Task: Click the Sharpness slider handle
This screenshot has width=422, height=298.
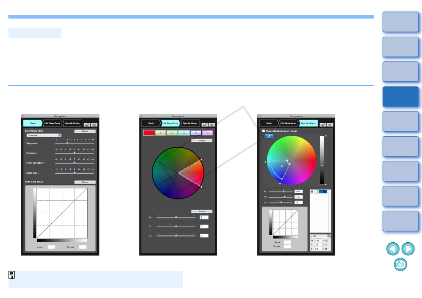Action: point(67,143)
